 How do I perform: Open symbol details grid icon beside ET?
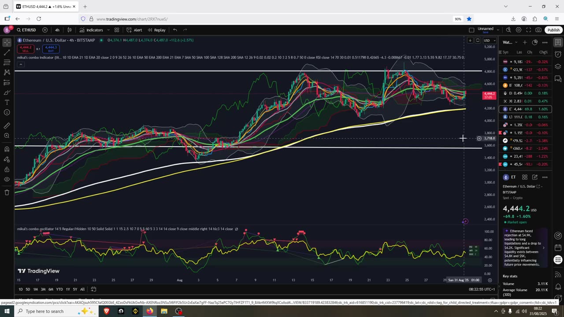(x=525, y=177)
